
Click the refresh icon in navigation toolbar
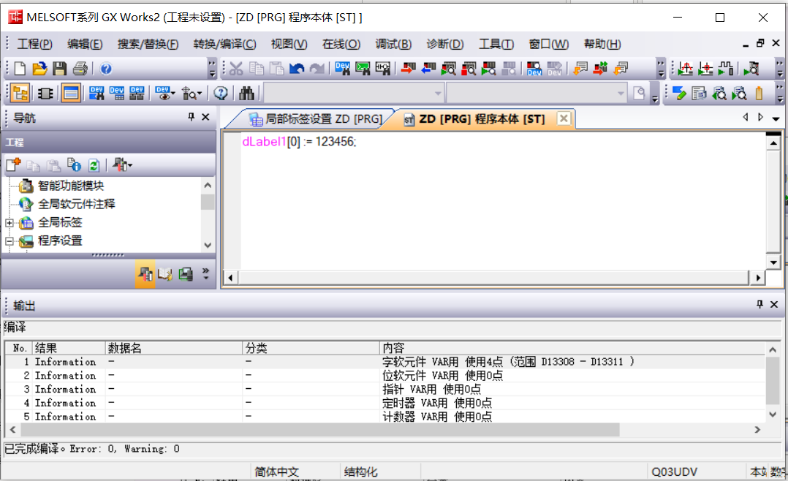point(94,165)
